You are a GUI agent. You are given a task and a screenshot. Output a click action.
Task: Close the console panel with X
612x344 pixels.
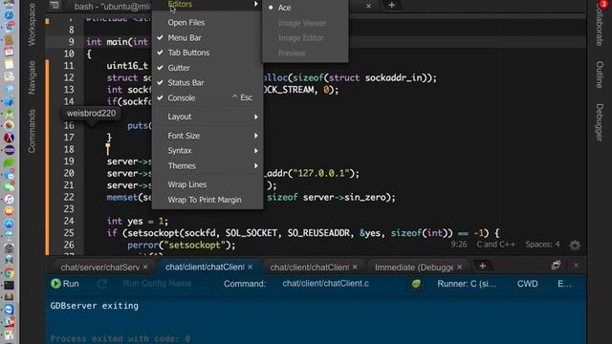click(x=577, y=266)
